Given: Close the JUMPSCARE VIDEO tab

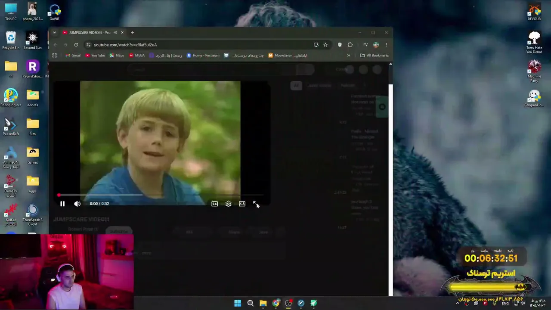Looking at the screenshot, I should click(122, 33).
